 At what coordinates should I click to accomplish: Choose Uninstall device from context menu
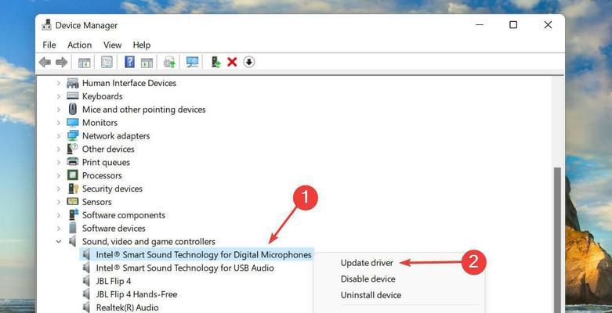click(371, 295)
